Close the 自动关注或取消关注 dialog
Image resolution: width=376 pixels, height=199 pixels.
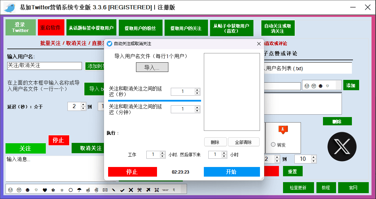coord(259,44)
